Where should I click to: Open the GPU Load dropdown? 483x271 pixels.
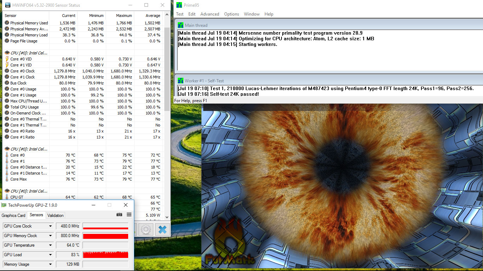coord(50,255)
